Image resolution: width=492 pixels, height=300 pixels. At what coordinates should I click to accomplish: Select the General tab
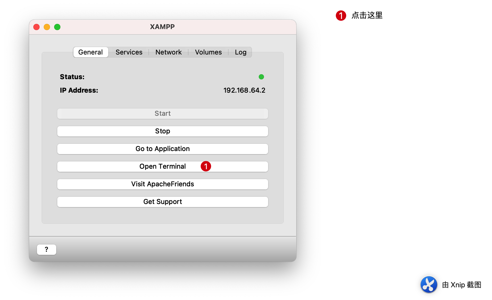click(x=91, y=52)
